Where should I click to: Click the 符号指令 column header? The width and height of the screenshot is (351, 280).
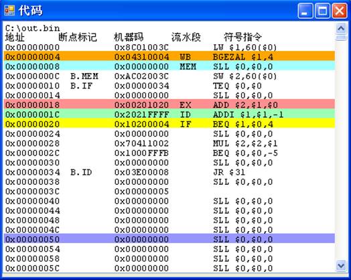pos(243,38)
